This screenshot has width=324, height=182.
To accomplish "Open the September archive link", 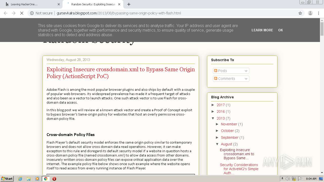I will [x=230, y=138].
